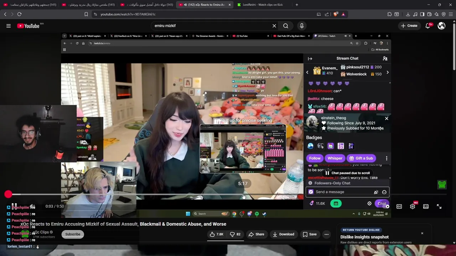This screenshot has height=256, width=456.
Task: Click the video title text
Action: [123, 224]
